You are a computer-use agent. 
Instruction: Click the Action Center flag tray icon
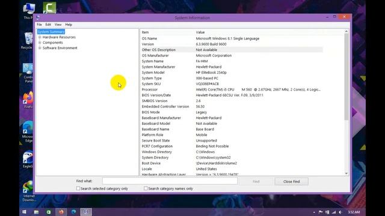click(321, 212)
